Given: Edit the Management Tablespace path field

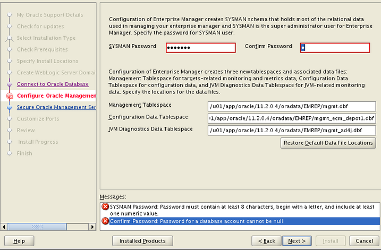Looking at the screenshot, I should click(x=292, y=106).
